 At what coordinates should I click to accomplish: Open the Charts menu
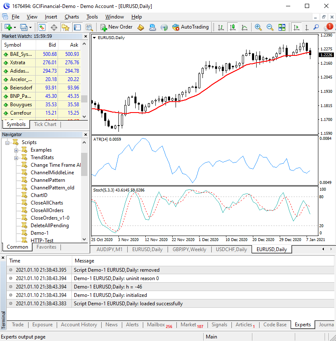point(72,17)
